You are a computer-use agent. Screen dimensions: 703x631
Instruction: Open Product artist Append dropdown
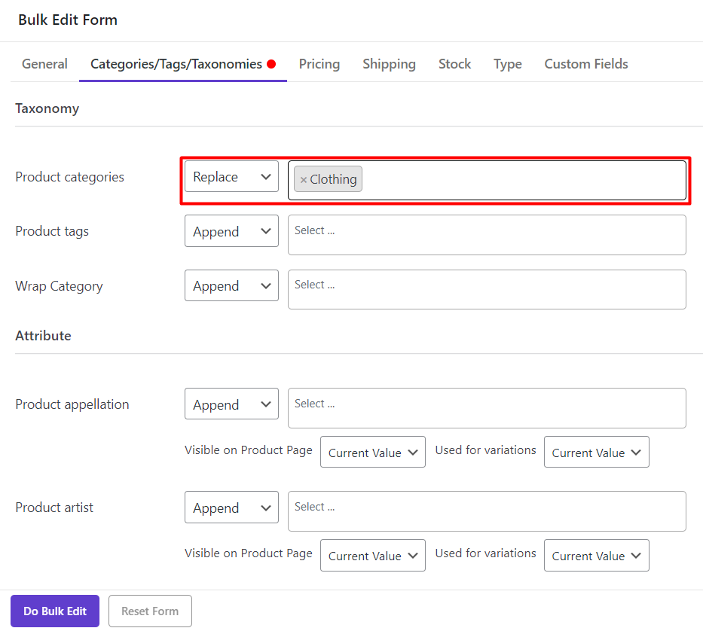(231, 508)
